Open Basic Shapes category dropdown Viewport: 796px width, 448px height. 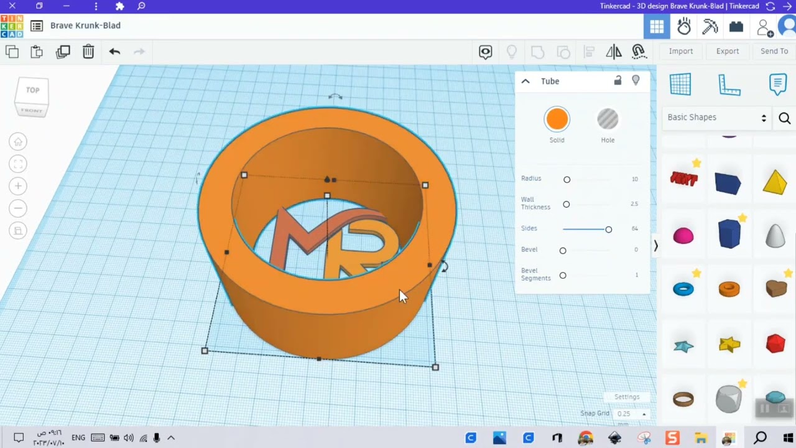click(717, 118)
